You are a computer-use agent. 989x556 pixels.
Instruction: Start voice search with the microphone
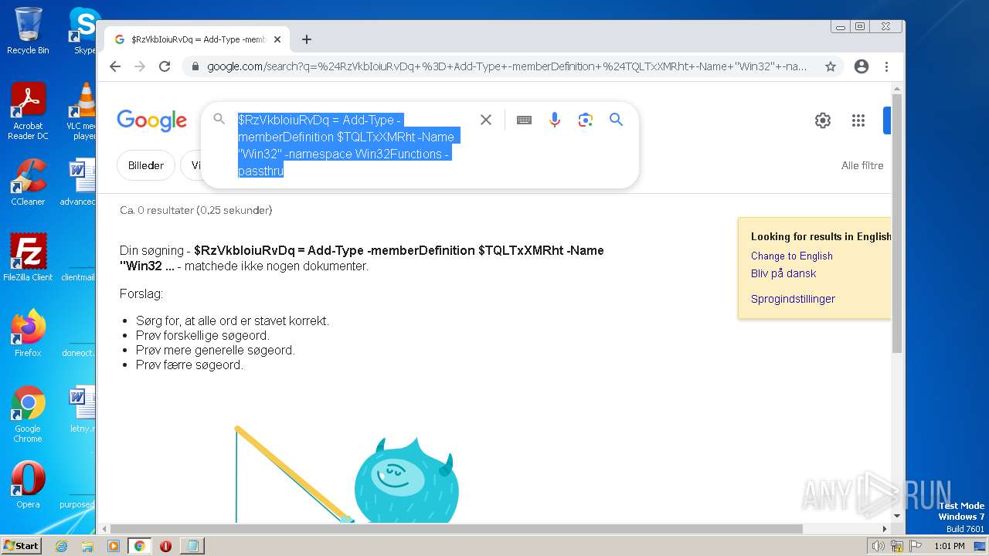tap(555, 120)
